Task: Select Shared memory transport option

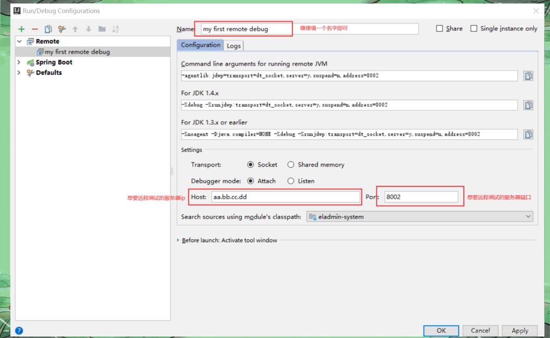Action: [291, 165]
